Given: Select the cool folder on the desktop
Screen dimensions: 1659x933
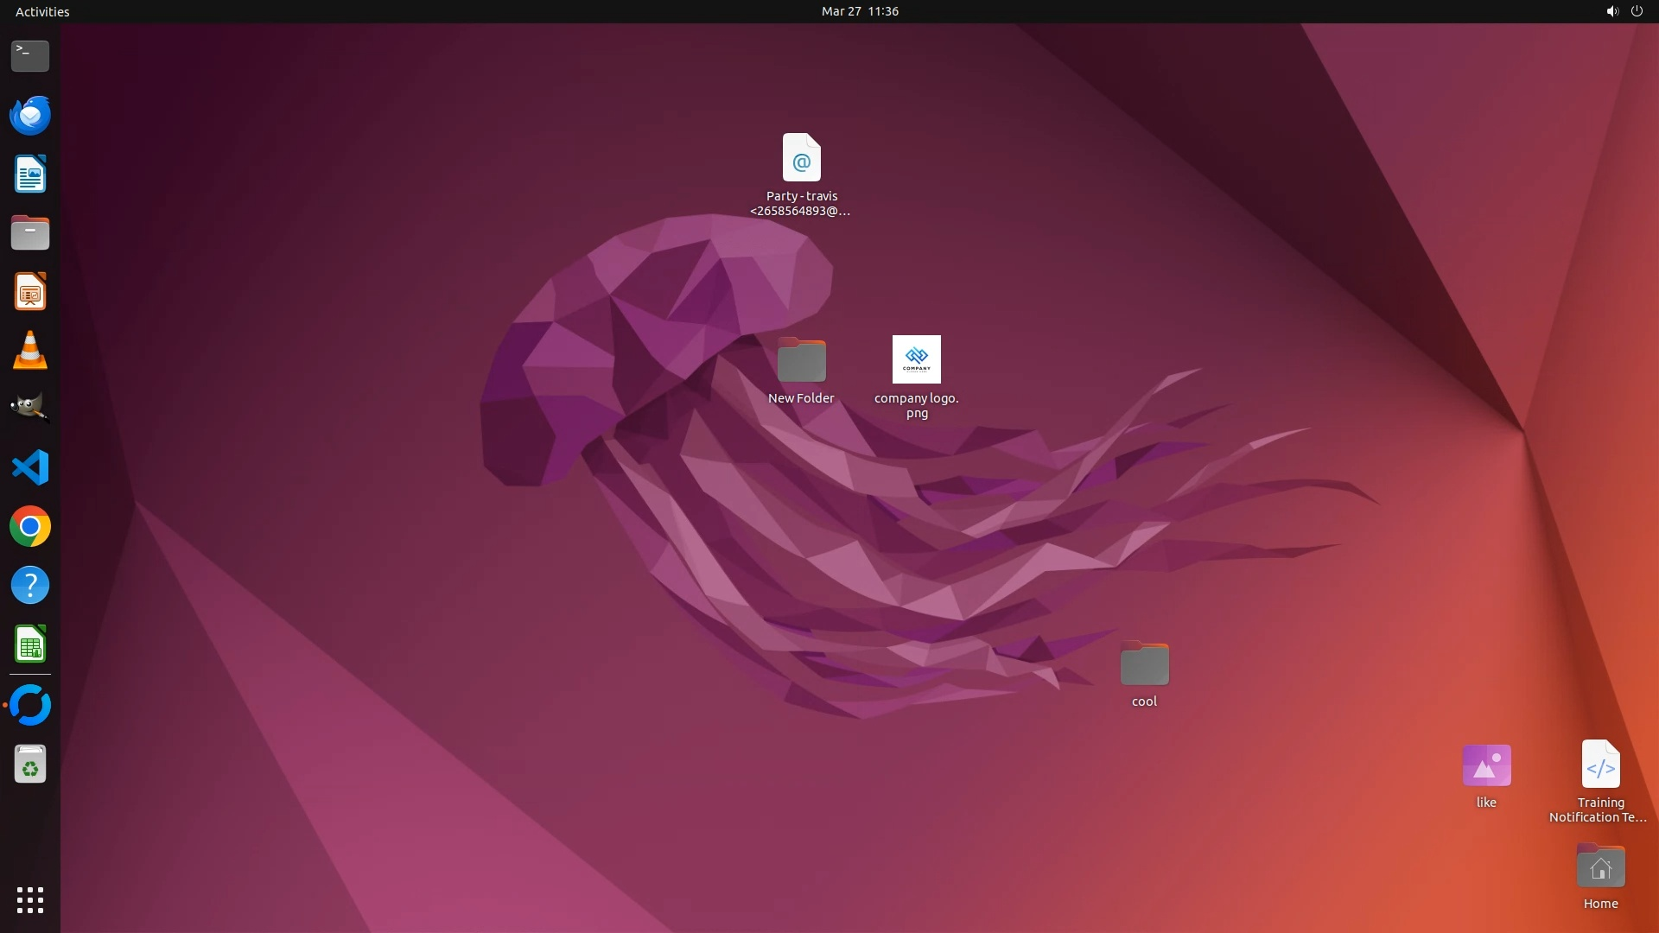Looking at the screenshot, I should click(x=1144, y=664).
